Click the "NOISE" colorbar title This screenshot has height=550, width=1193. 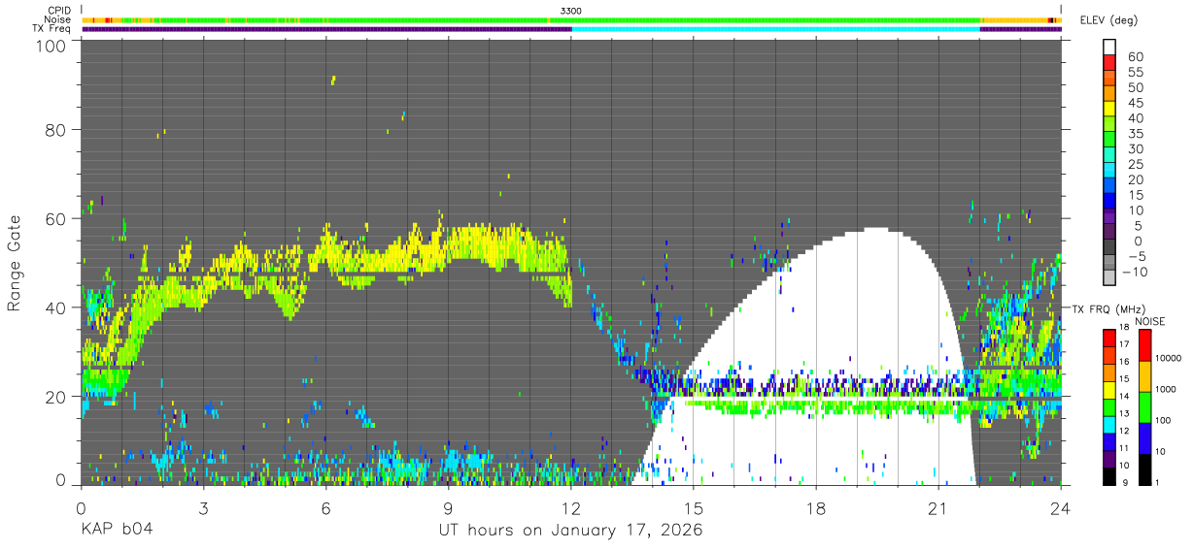point(1149,321)
